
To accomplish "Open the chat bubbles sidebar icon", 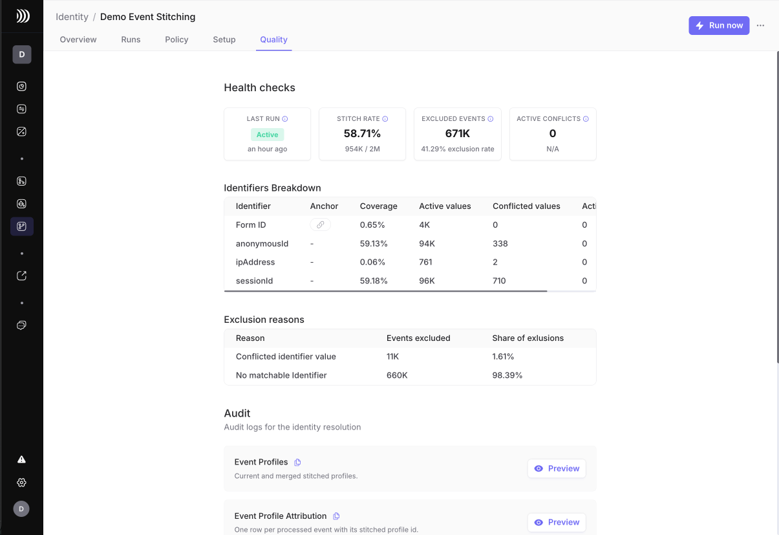I will 21,325.
